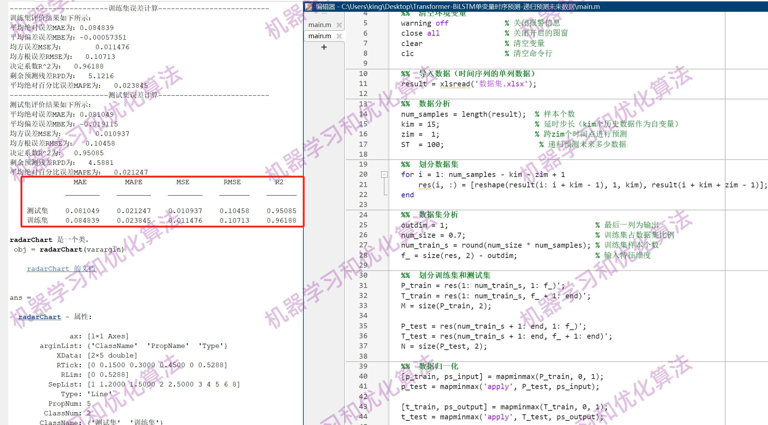Image resolution: width=768 pixels, height=425 pixels.
Task: Click the editor pencil icon in title bar
Action: pos(309,6)
